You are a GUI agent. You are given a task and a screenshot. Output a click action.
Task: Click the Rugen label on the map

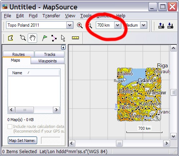(119, 81)
